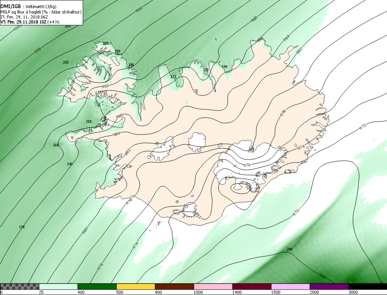Viewport: 387px width, 295px height.
Task: Click the '990' isobar label
Action: (105, 86)
